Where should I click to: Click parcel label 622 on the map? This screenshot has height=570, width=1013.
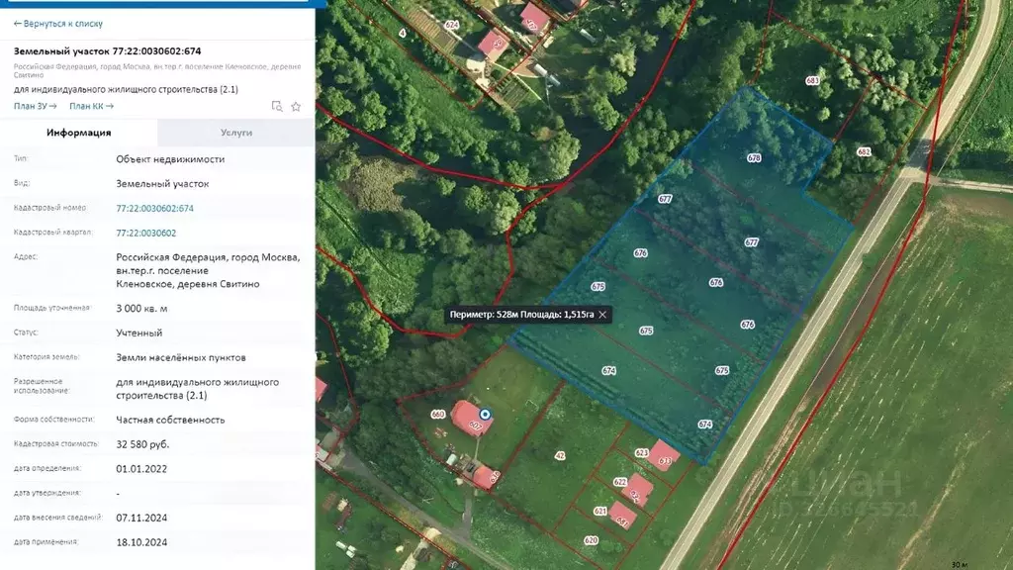620,482
